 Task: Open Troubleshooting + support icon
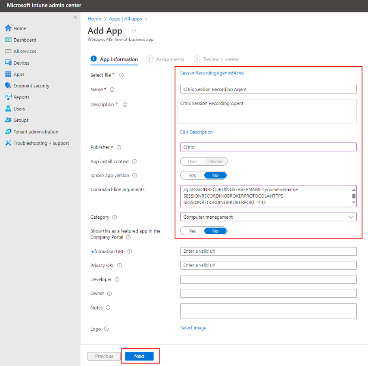[x=8, y=143]
